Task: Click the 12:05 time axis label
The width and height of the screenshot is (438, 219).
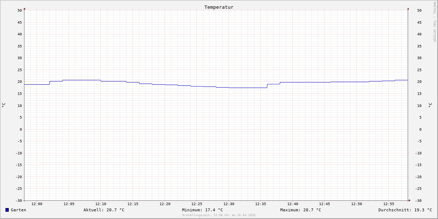Action: click(69, 204)
